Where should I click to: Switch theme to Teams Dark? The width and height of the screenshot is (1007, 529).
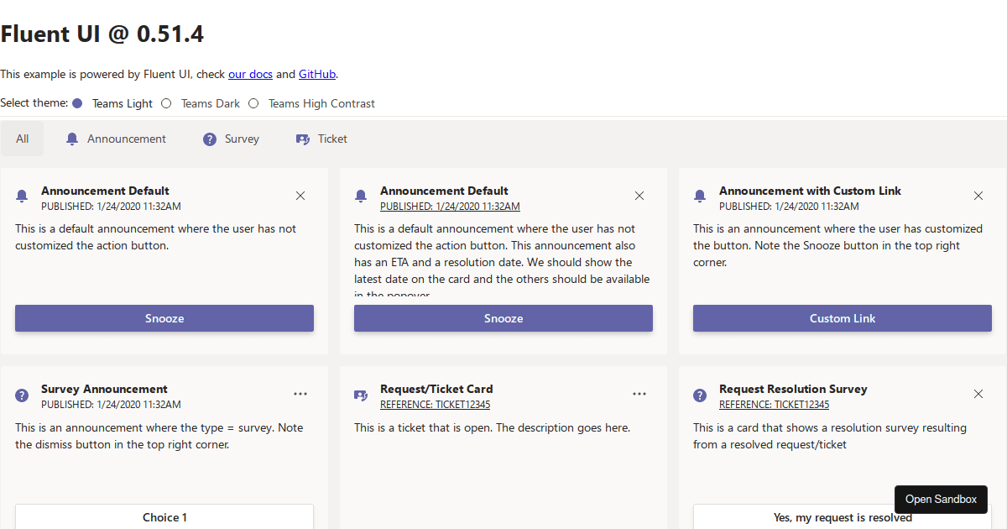pyautogui.click(x=166, y=103)
